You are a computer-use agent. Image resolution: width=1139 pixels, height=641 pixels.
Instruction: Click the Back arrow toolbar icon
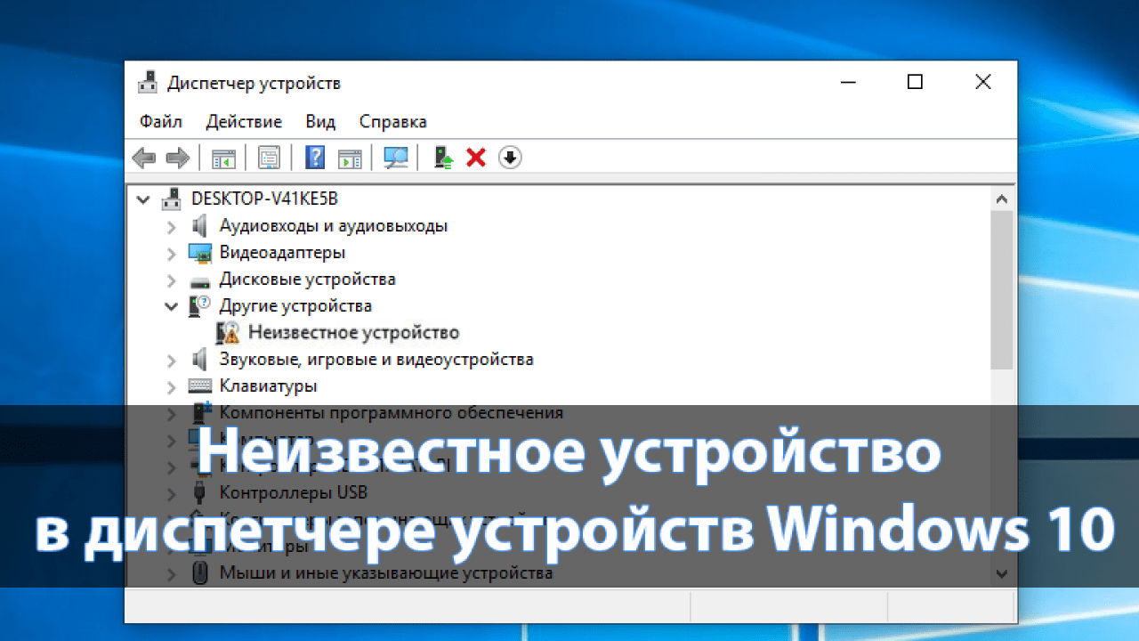(143, 158)
